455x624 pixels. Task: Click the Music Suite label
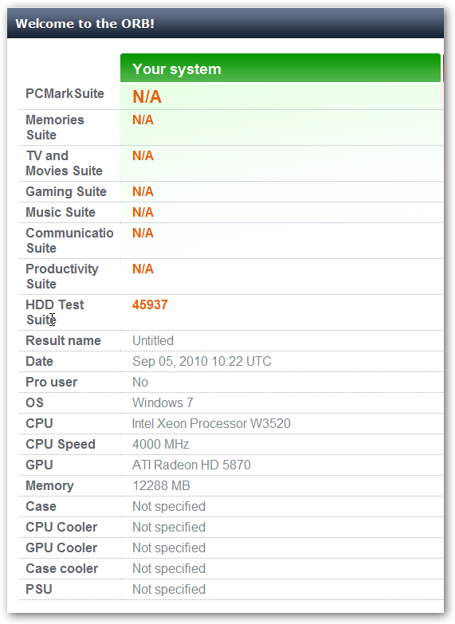(x=61, y=212)
